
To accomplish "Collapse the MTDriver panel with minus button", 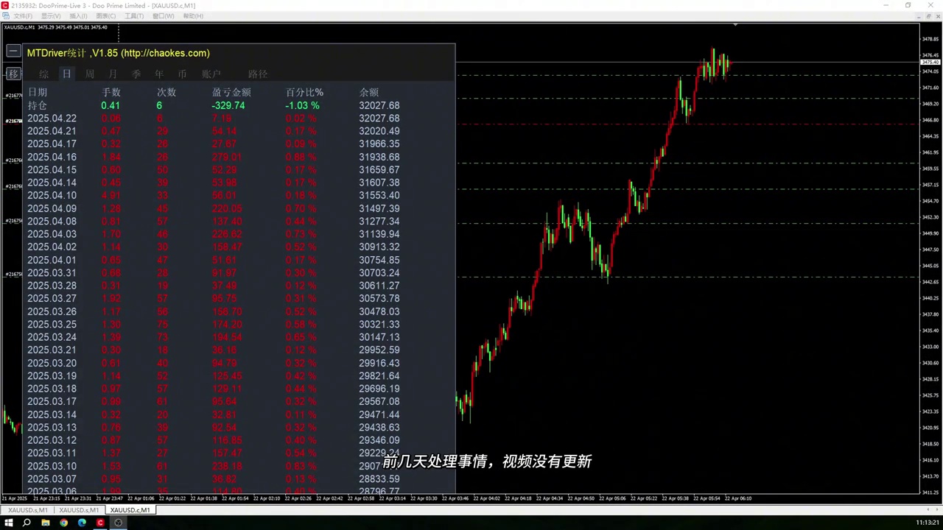I will click(13, 52).
